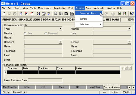Click the What's This help pointer icon

point(132,14)
